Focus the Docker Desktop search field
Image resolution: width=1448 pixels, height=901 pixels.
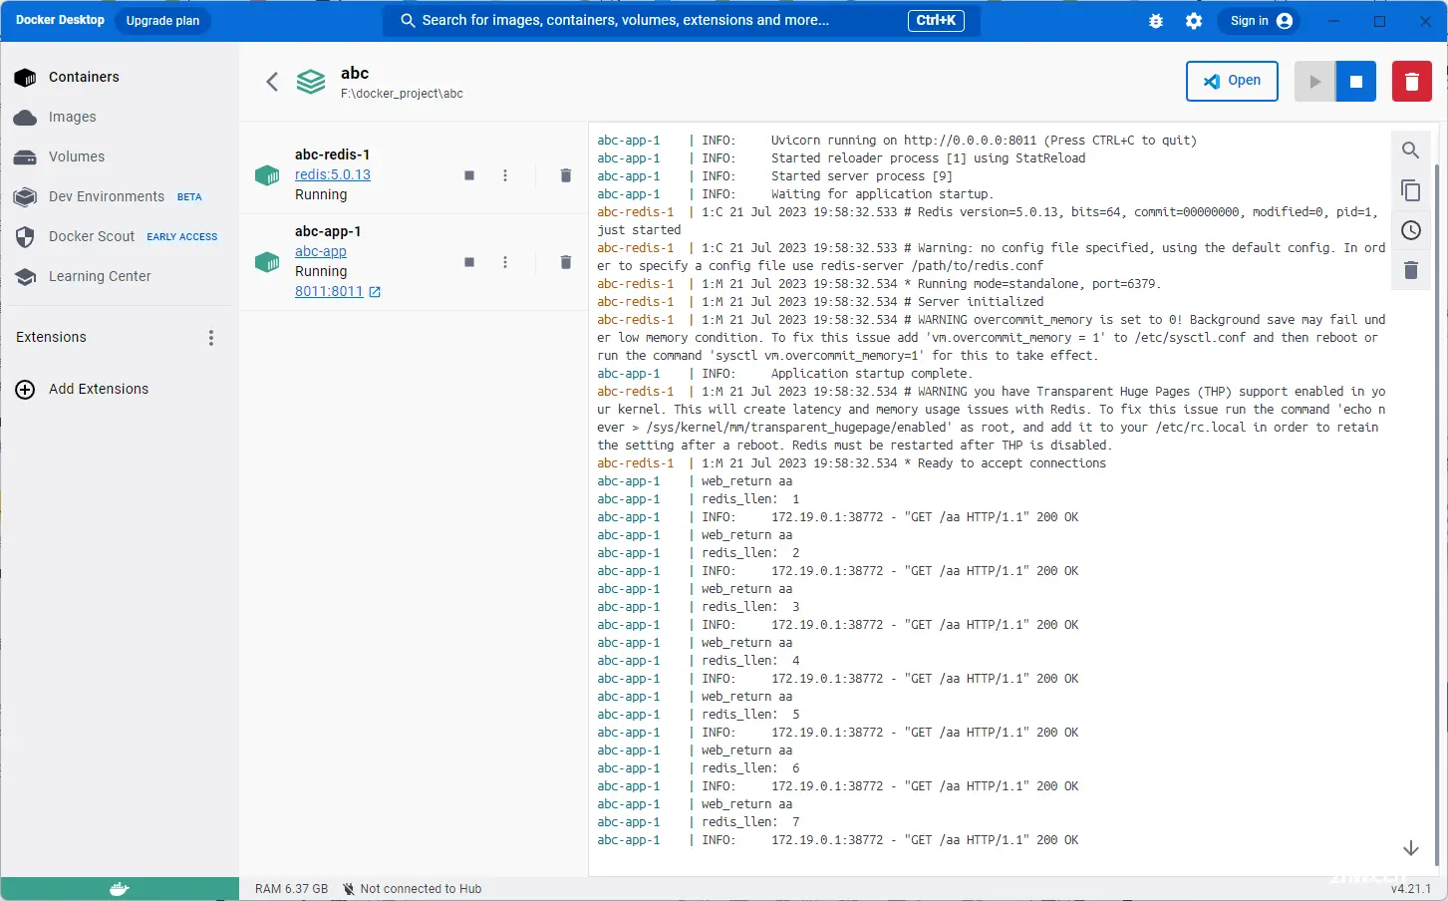(682, 20)
